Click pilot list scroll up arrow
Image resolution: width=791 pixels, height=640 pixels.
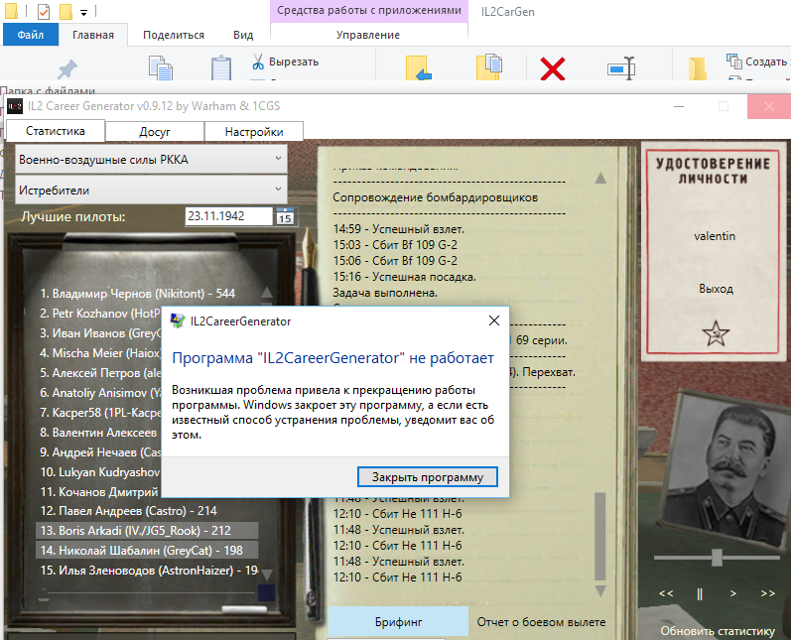[x=267, y=292]
